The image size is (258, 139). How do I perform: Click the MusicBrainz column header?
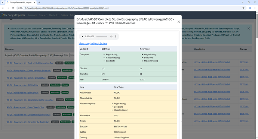pos(199,49)
